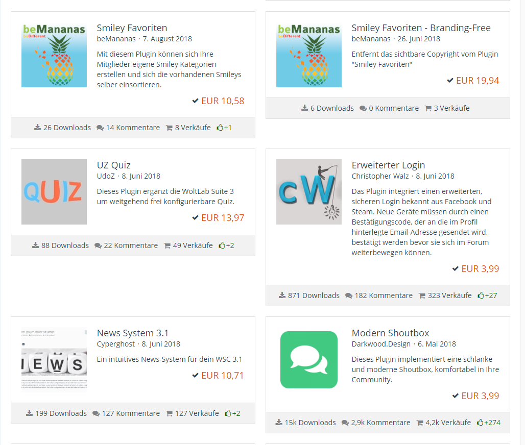This screenshot has height=445, width=525.
Task: Click the thumbs-up icon on Erweiterter Login card
Action: [481, 295]
